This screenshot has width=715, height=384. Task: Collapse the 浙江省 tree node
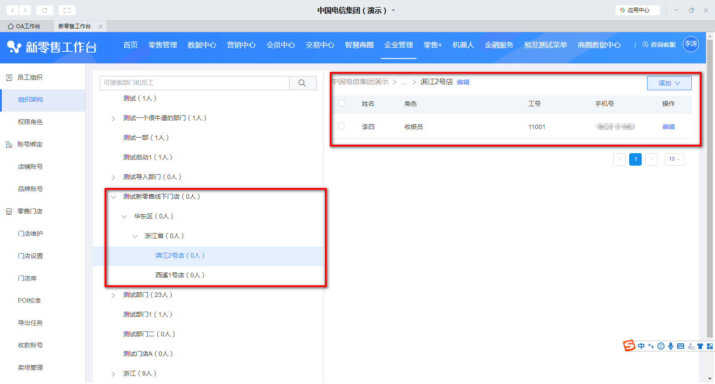point(135,236)
